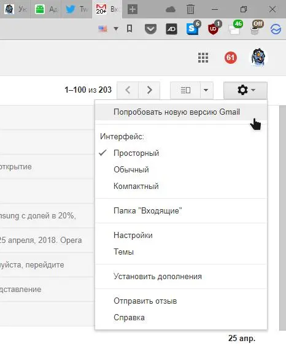Open notifications with red 61 badge
The height and width of the screenshot is (346, 286).
pos(231,58)
